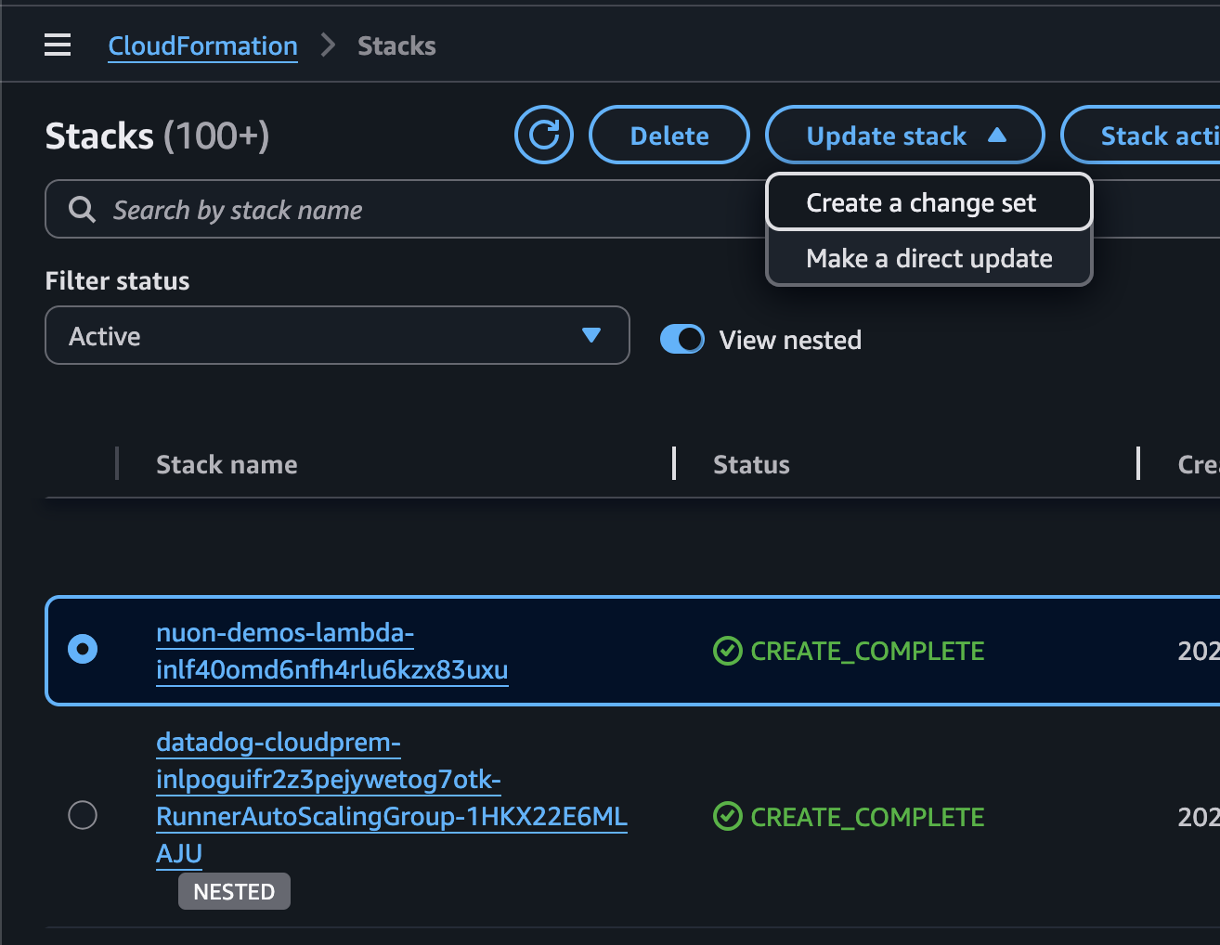Collapse the Update stack dropdown via its caret
Screen dimensions: 1220x945
[998, 135]
